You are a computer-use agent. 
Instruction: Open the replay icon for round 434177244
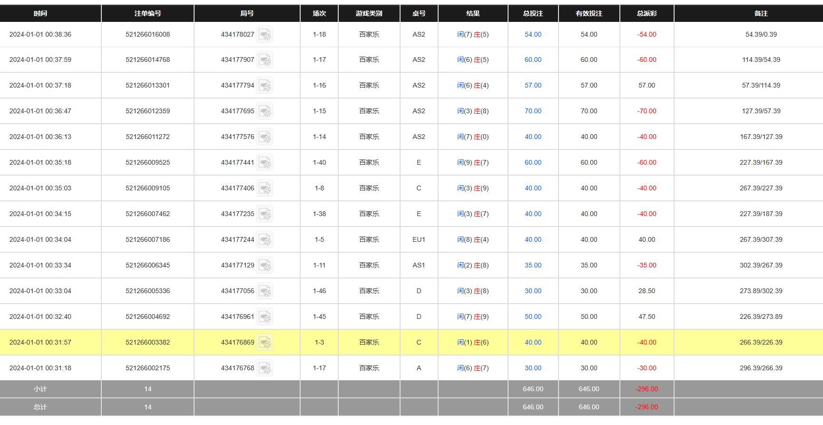265,239
